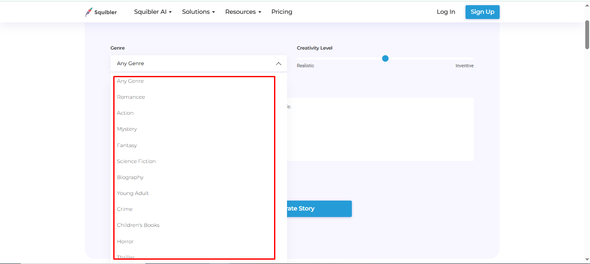
Task: Select the Mystery genre option
Action: coord(127,129)
